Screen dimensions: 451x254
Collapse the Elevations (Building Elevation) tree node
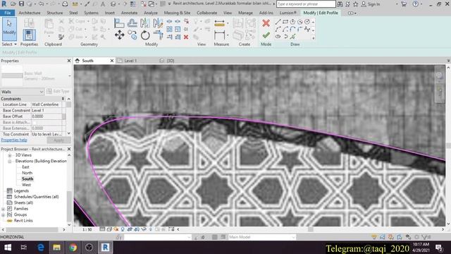[9, 162]
